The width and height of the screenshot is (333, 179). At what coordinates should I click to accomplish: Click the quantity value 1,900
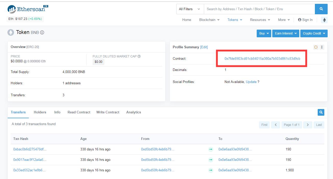pos(290,170)
